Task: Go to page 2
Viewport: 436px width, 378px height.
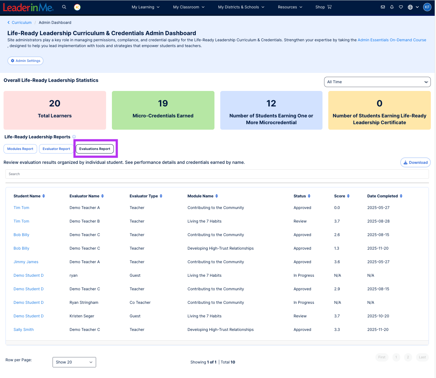Action: (x=408, y=357)
